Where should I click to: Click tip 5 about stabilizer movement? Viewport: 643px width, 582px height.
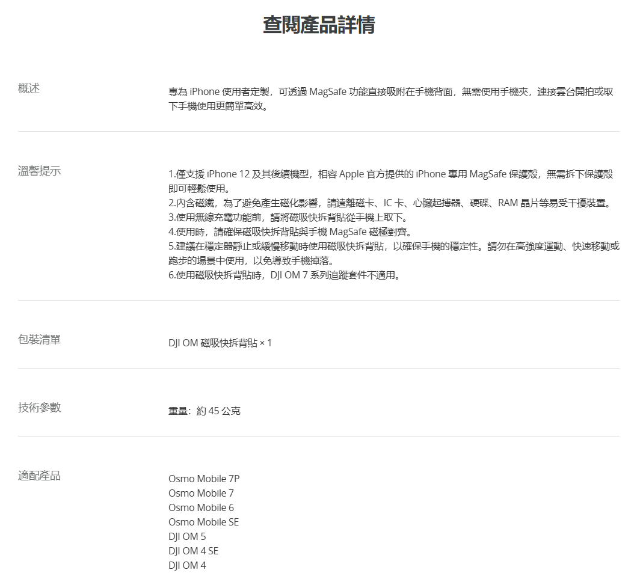394,253
